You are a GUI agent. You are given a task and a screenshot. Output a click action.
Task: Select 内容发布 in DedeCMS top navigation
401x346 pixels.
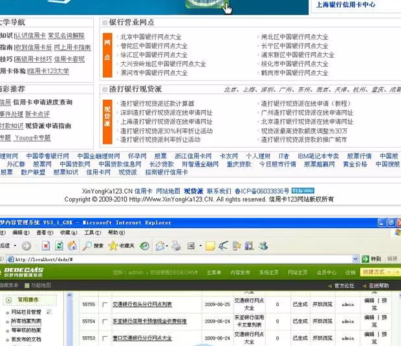click(x=240, y=273)
